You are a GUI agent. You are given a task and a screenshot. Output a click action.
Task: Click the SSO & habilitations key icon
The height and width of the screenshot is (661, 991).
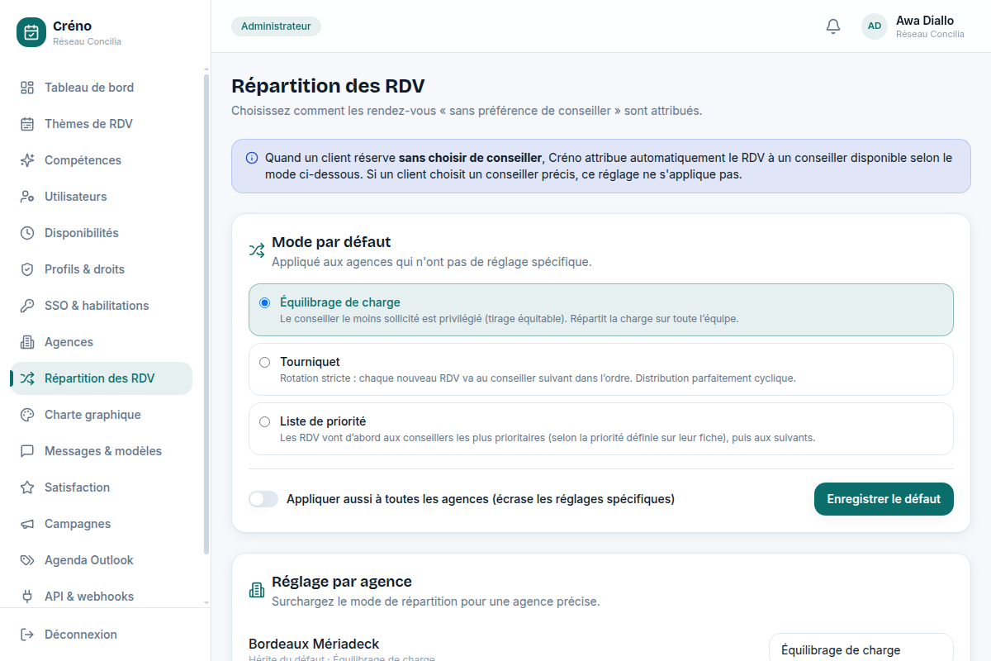27,306
